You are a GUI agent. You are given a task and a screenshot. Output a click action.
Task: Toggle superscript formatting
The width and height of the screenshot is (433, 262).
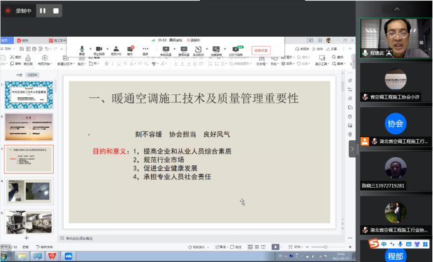pos(140,64)
